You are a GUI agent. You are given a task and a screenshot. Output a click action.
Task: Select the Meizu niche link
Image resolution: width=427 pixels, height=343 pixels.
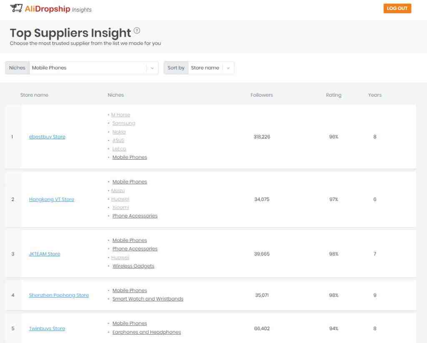pos(118,190)
